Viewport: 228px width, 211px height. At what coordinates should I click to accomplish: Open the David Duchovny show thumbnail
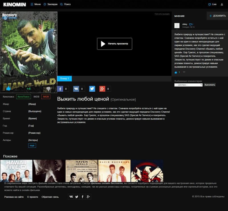[x=114, y=171]
